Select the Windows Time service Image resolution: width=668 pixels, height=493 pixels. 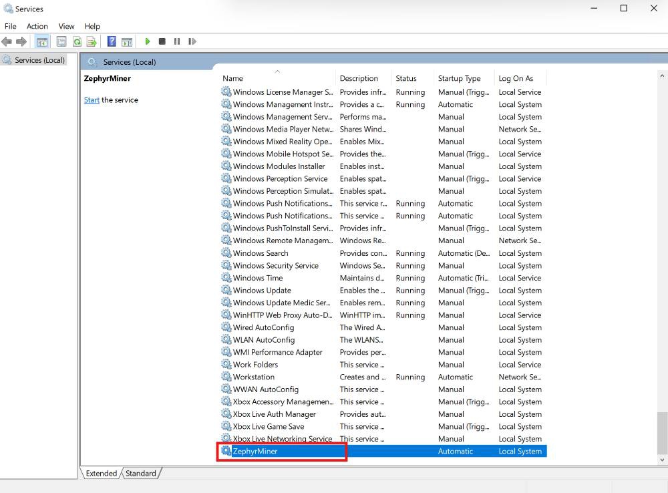point(383,278)
